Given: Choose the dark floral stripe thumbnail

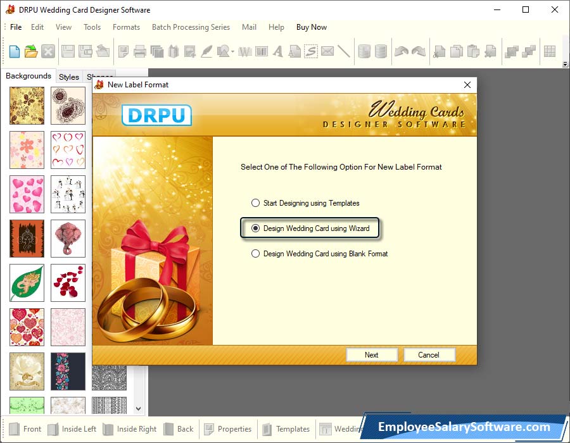Looking at the screenshot, I should (x=68, y=371).
